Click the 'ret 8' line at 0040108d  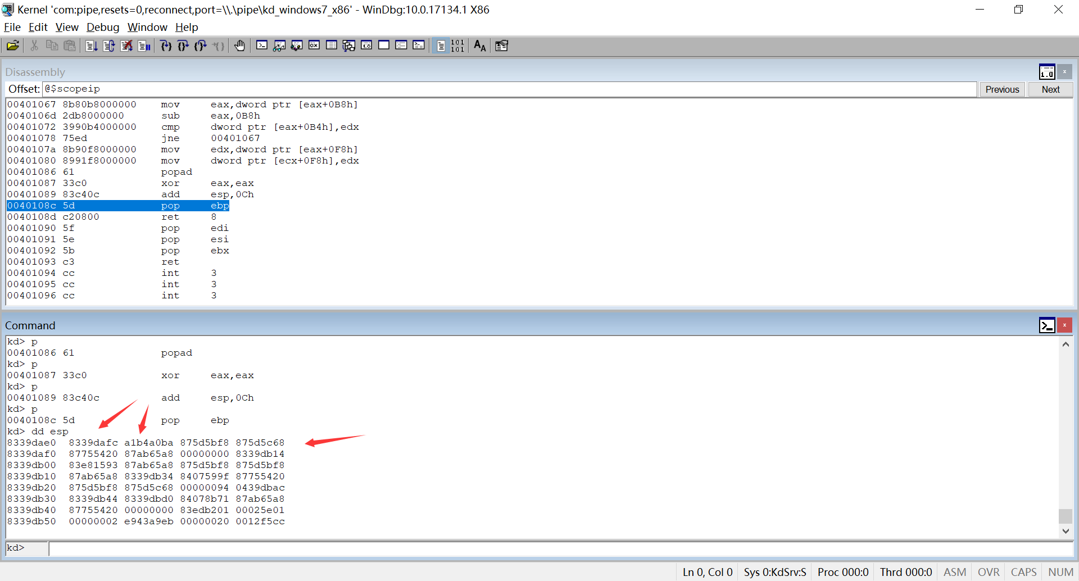pos(111,217)
